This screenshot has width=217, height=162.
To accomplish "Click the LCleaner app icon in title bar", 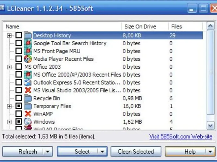I will click(2, 8).
